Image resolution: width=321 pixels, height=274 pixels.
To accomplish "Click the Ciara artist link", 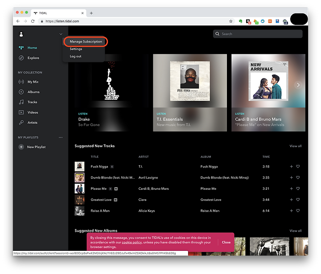I will (x=142, y=200).
